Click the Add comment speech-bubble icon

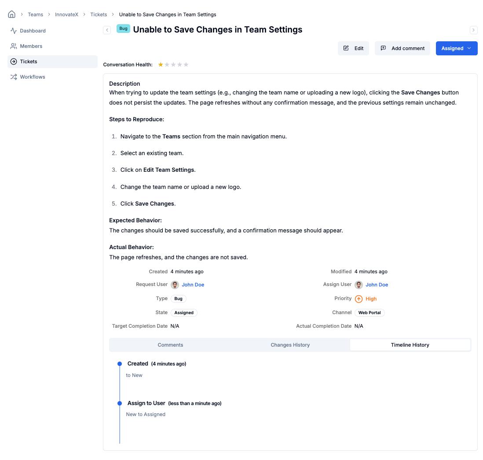tap(383, 48)
